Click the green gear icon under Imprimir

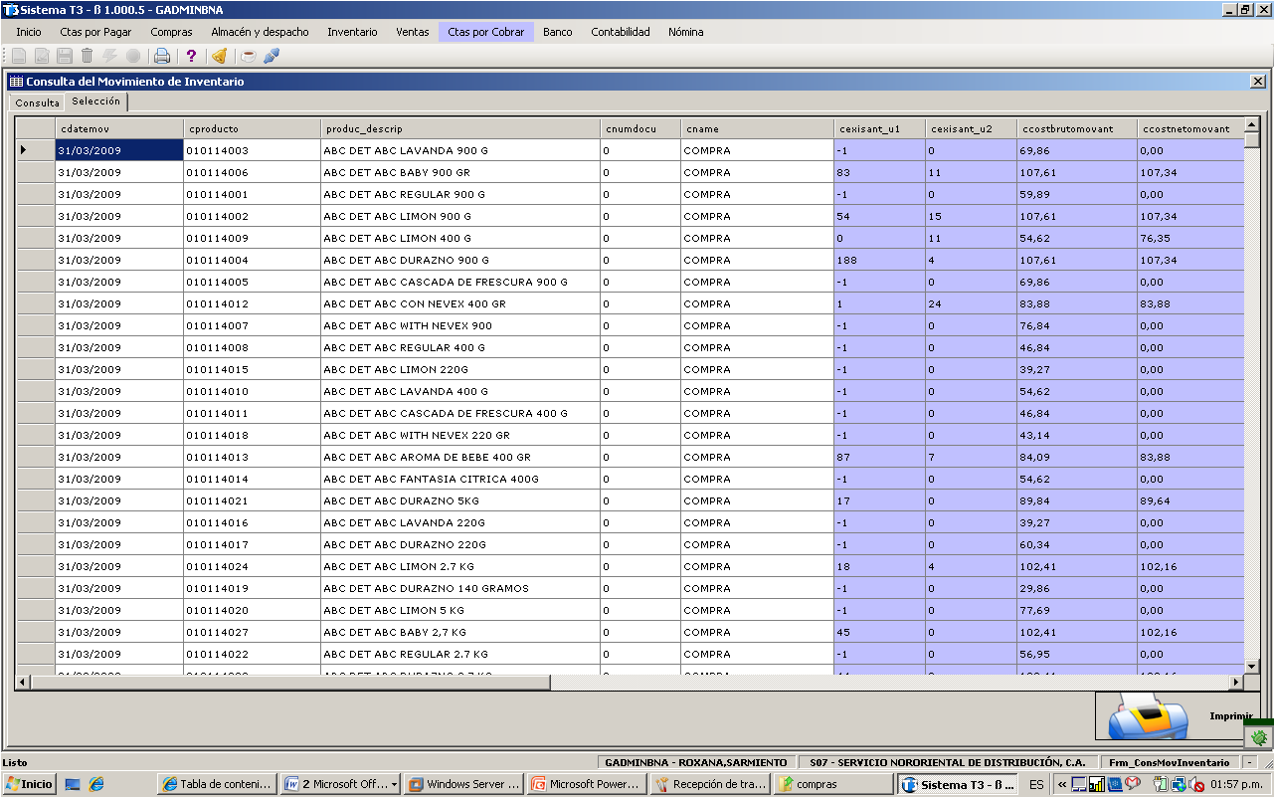(1259, 737)
